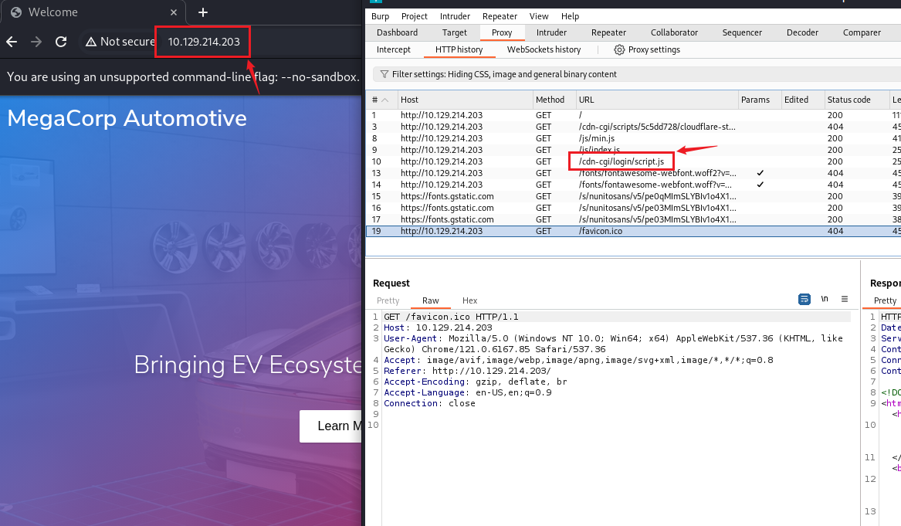Switch to the Dashboard tab
Viewport: 901px width, 526px height.
(x=397, y=32)
